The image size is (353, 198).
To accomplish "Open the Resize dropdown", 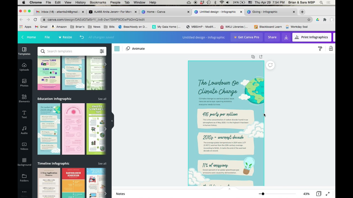I will [65, 37].
